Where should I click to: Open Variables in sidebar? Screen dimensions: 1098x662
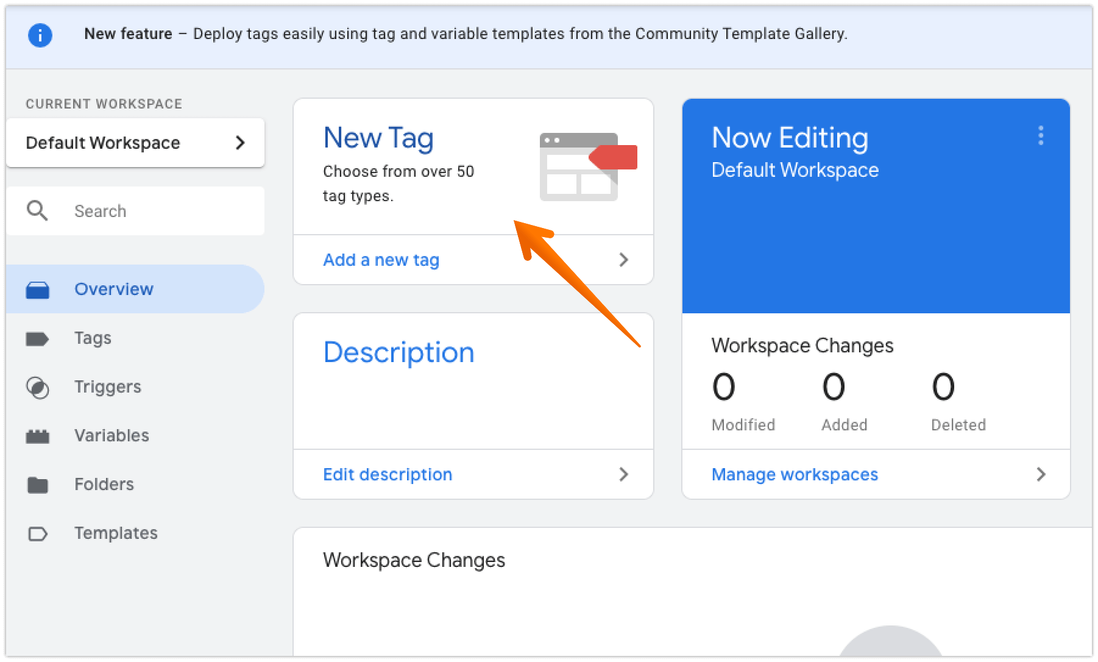point(135,436)
